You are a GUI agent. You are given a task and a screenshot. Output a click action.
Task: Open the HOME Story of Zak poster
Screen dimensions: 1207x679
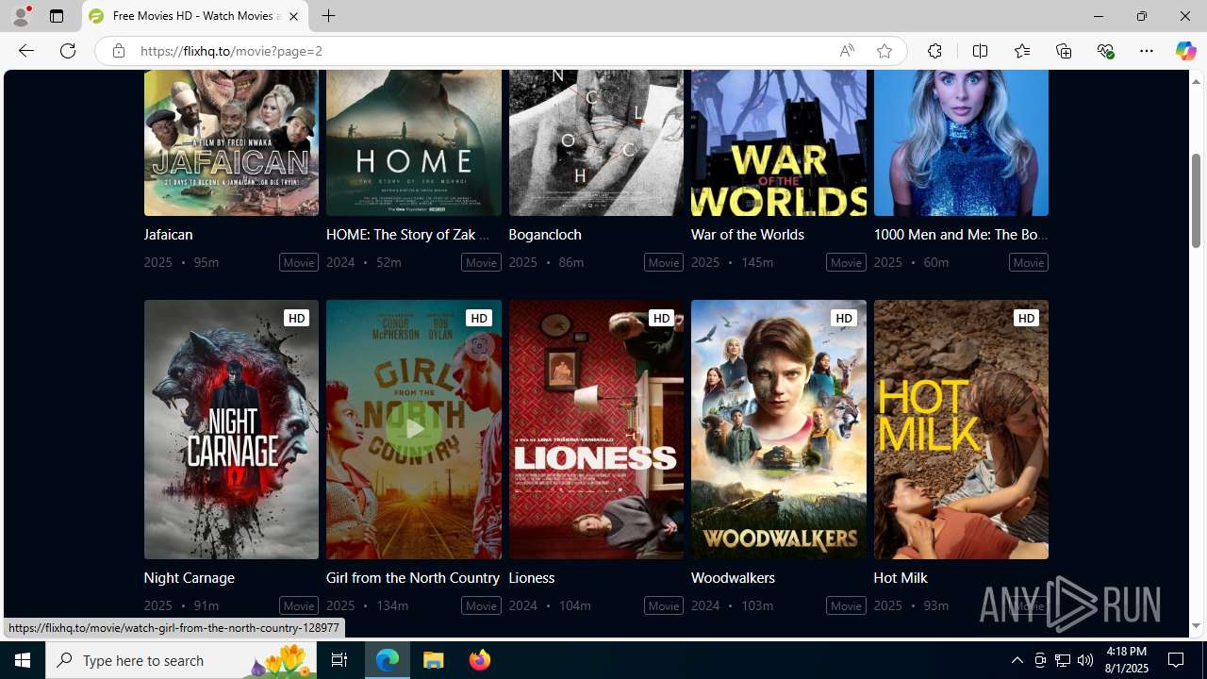click(x=413, y=143)
